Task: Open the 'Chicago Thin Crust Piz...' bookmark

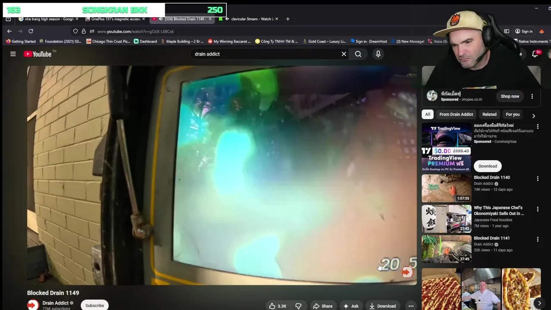Action: tap(108, 41)
